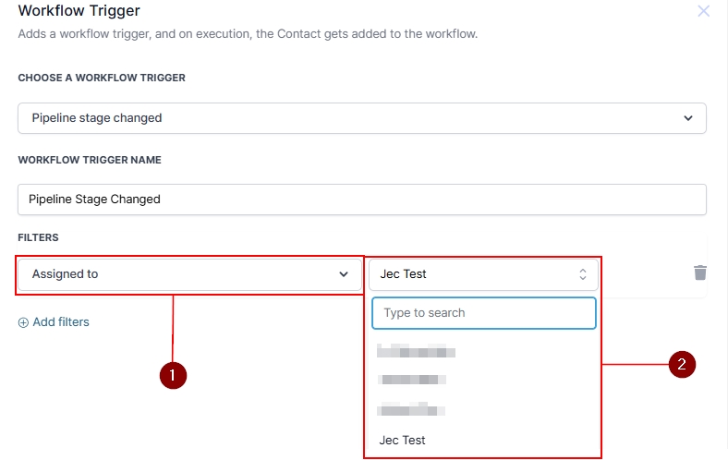This screenshot has width=728, height=460.
Task: Delete the filter with trash icon
Action: [x=700, y=272]
